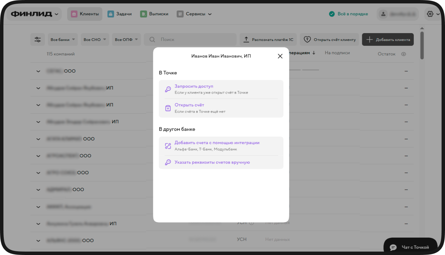Click the 115 компаний count label
The width and height of the screenshot is (445, 255).
coord(61,54)
